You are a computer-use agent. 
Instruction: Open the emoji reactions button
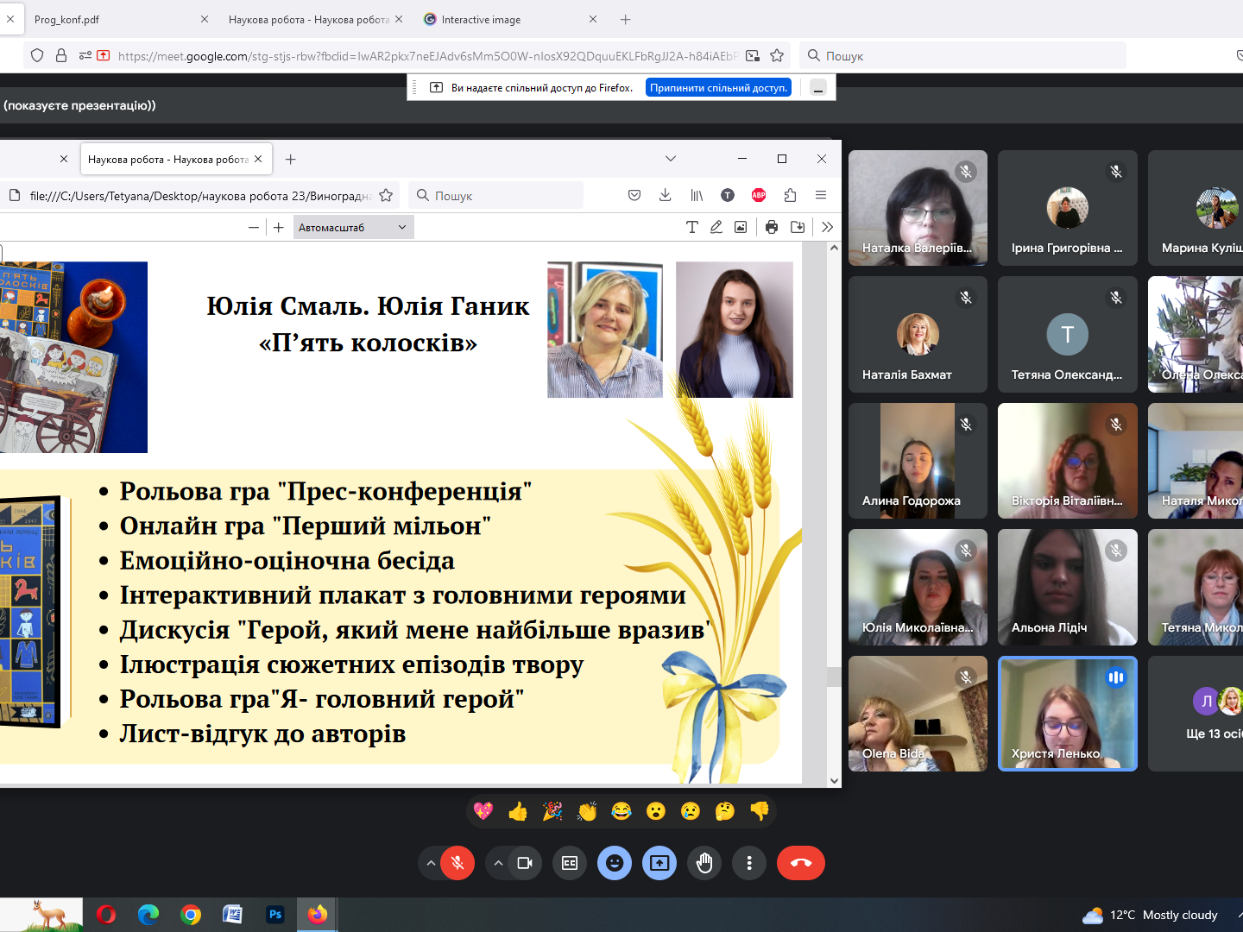pos(615,863)
